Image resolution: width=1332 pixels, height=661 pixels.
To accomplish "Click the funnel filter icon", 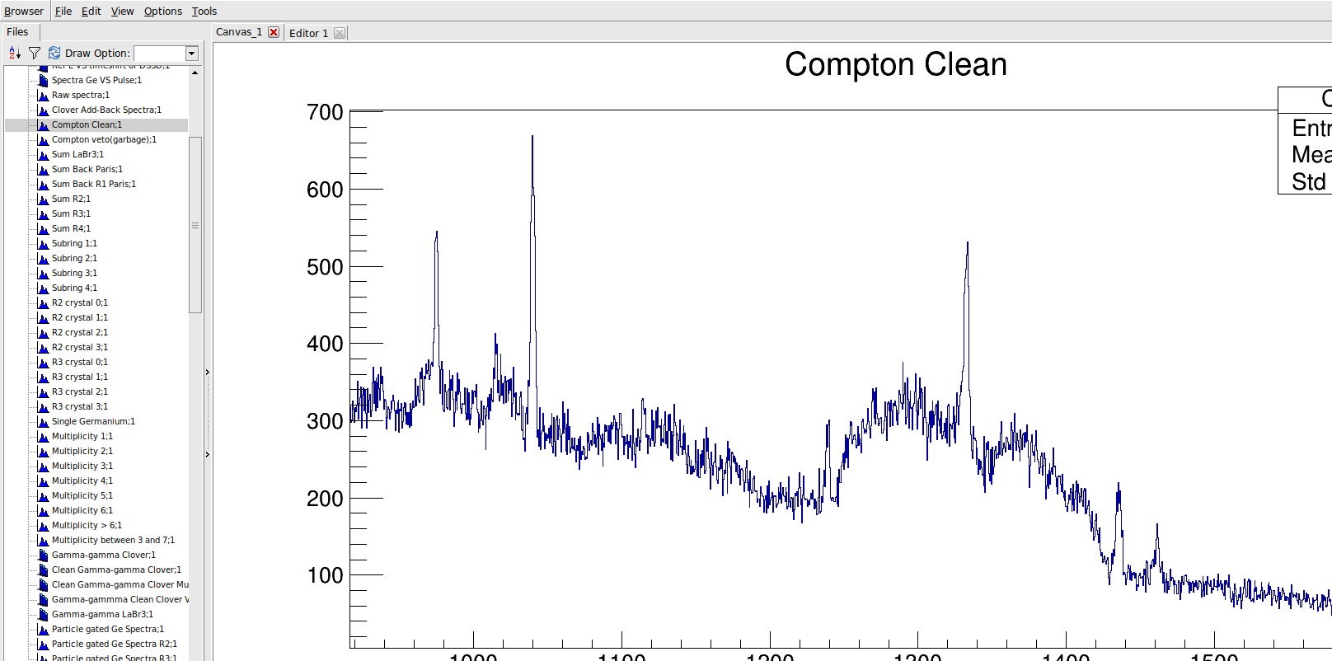I will [x=35, y=53].
